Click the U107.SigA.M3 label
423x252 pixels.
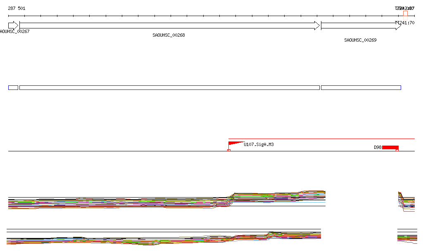pyautogui.click(x=259, y=145)
